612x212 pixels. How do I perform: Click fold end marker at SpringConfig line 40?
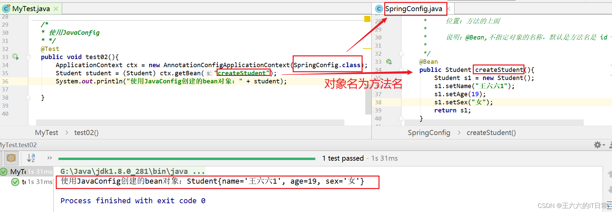click(x=401, y=118)
